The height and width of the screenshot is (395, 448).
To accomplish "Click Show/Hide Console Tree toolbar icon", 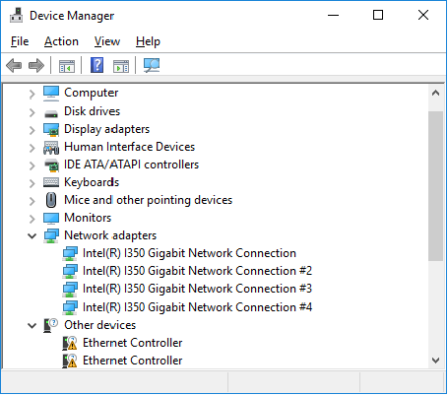I will click(67, 66).
